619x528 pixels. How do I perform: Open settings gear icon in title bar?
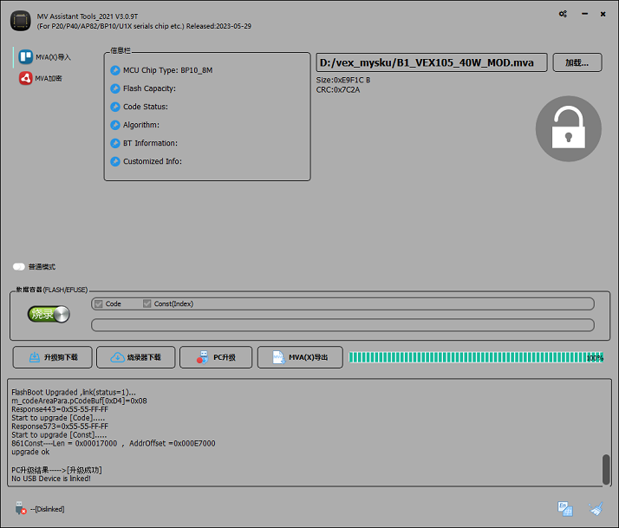tap(564, 14)
